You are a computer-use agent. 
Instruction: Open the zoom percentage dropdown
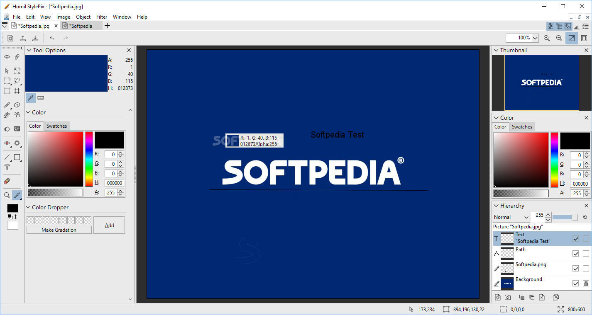pos(535,38)
